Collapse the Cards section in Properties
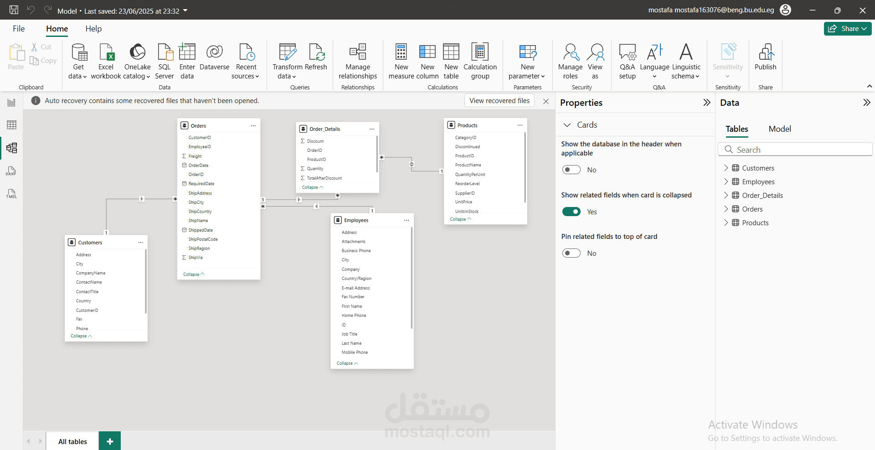This screenshot has height=450, width=875. tap(567, 125)
